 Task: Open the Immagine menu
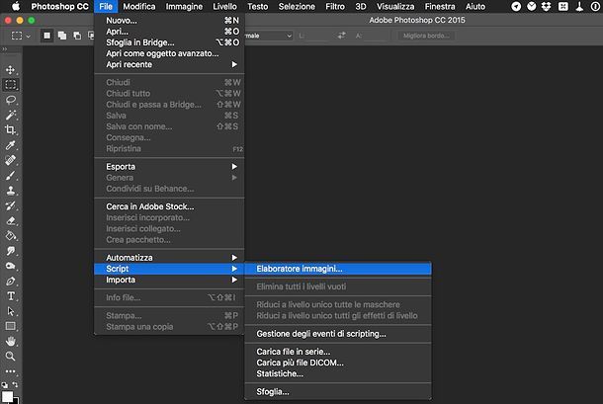(x=184, y=7)
